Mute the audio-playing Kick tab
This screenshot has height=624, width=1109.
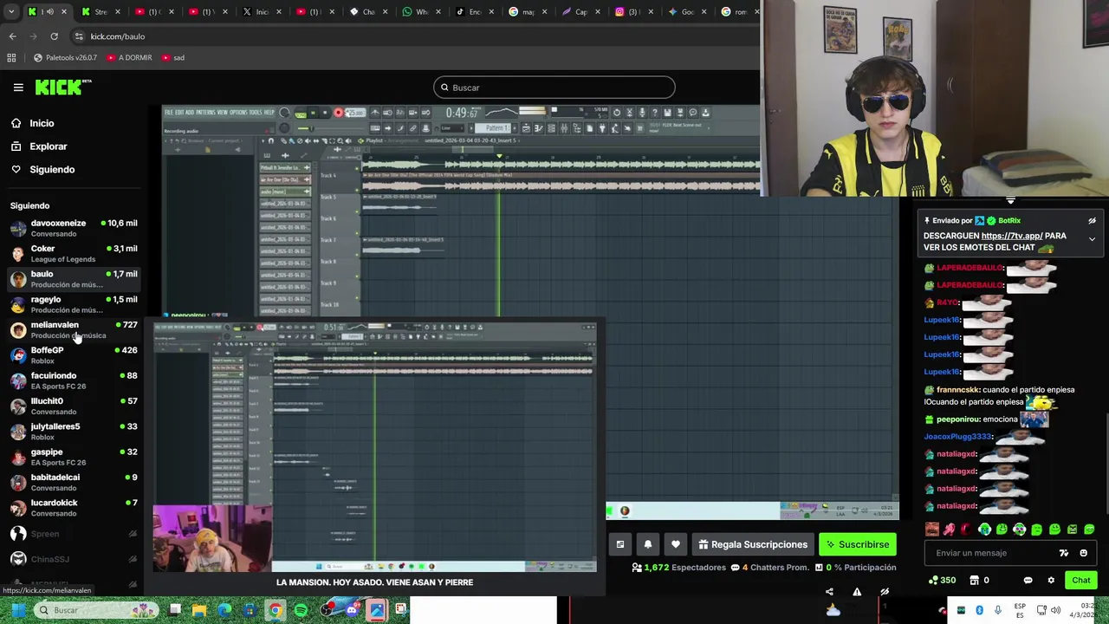coord(50,11)
